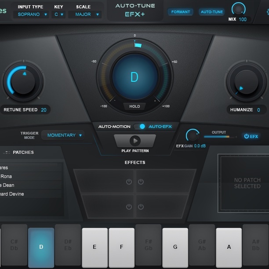The image size is (269, 269).
Task: Click the highlighted D piano key
Action: click(x=41, y=247)
